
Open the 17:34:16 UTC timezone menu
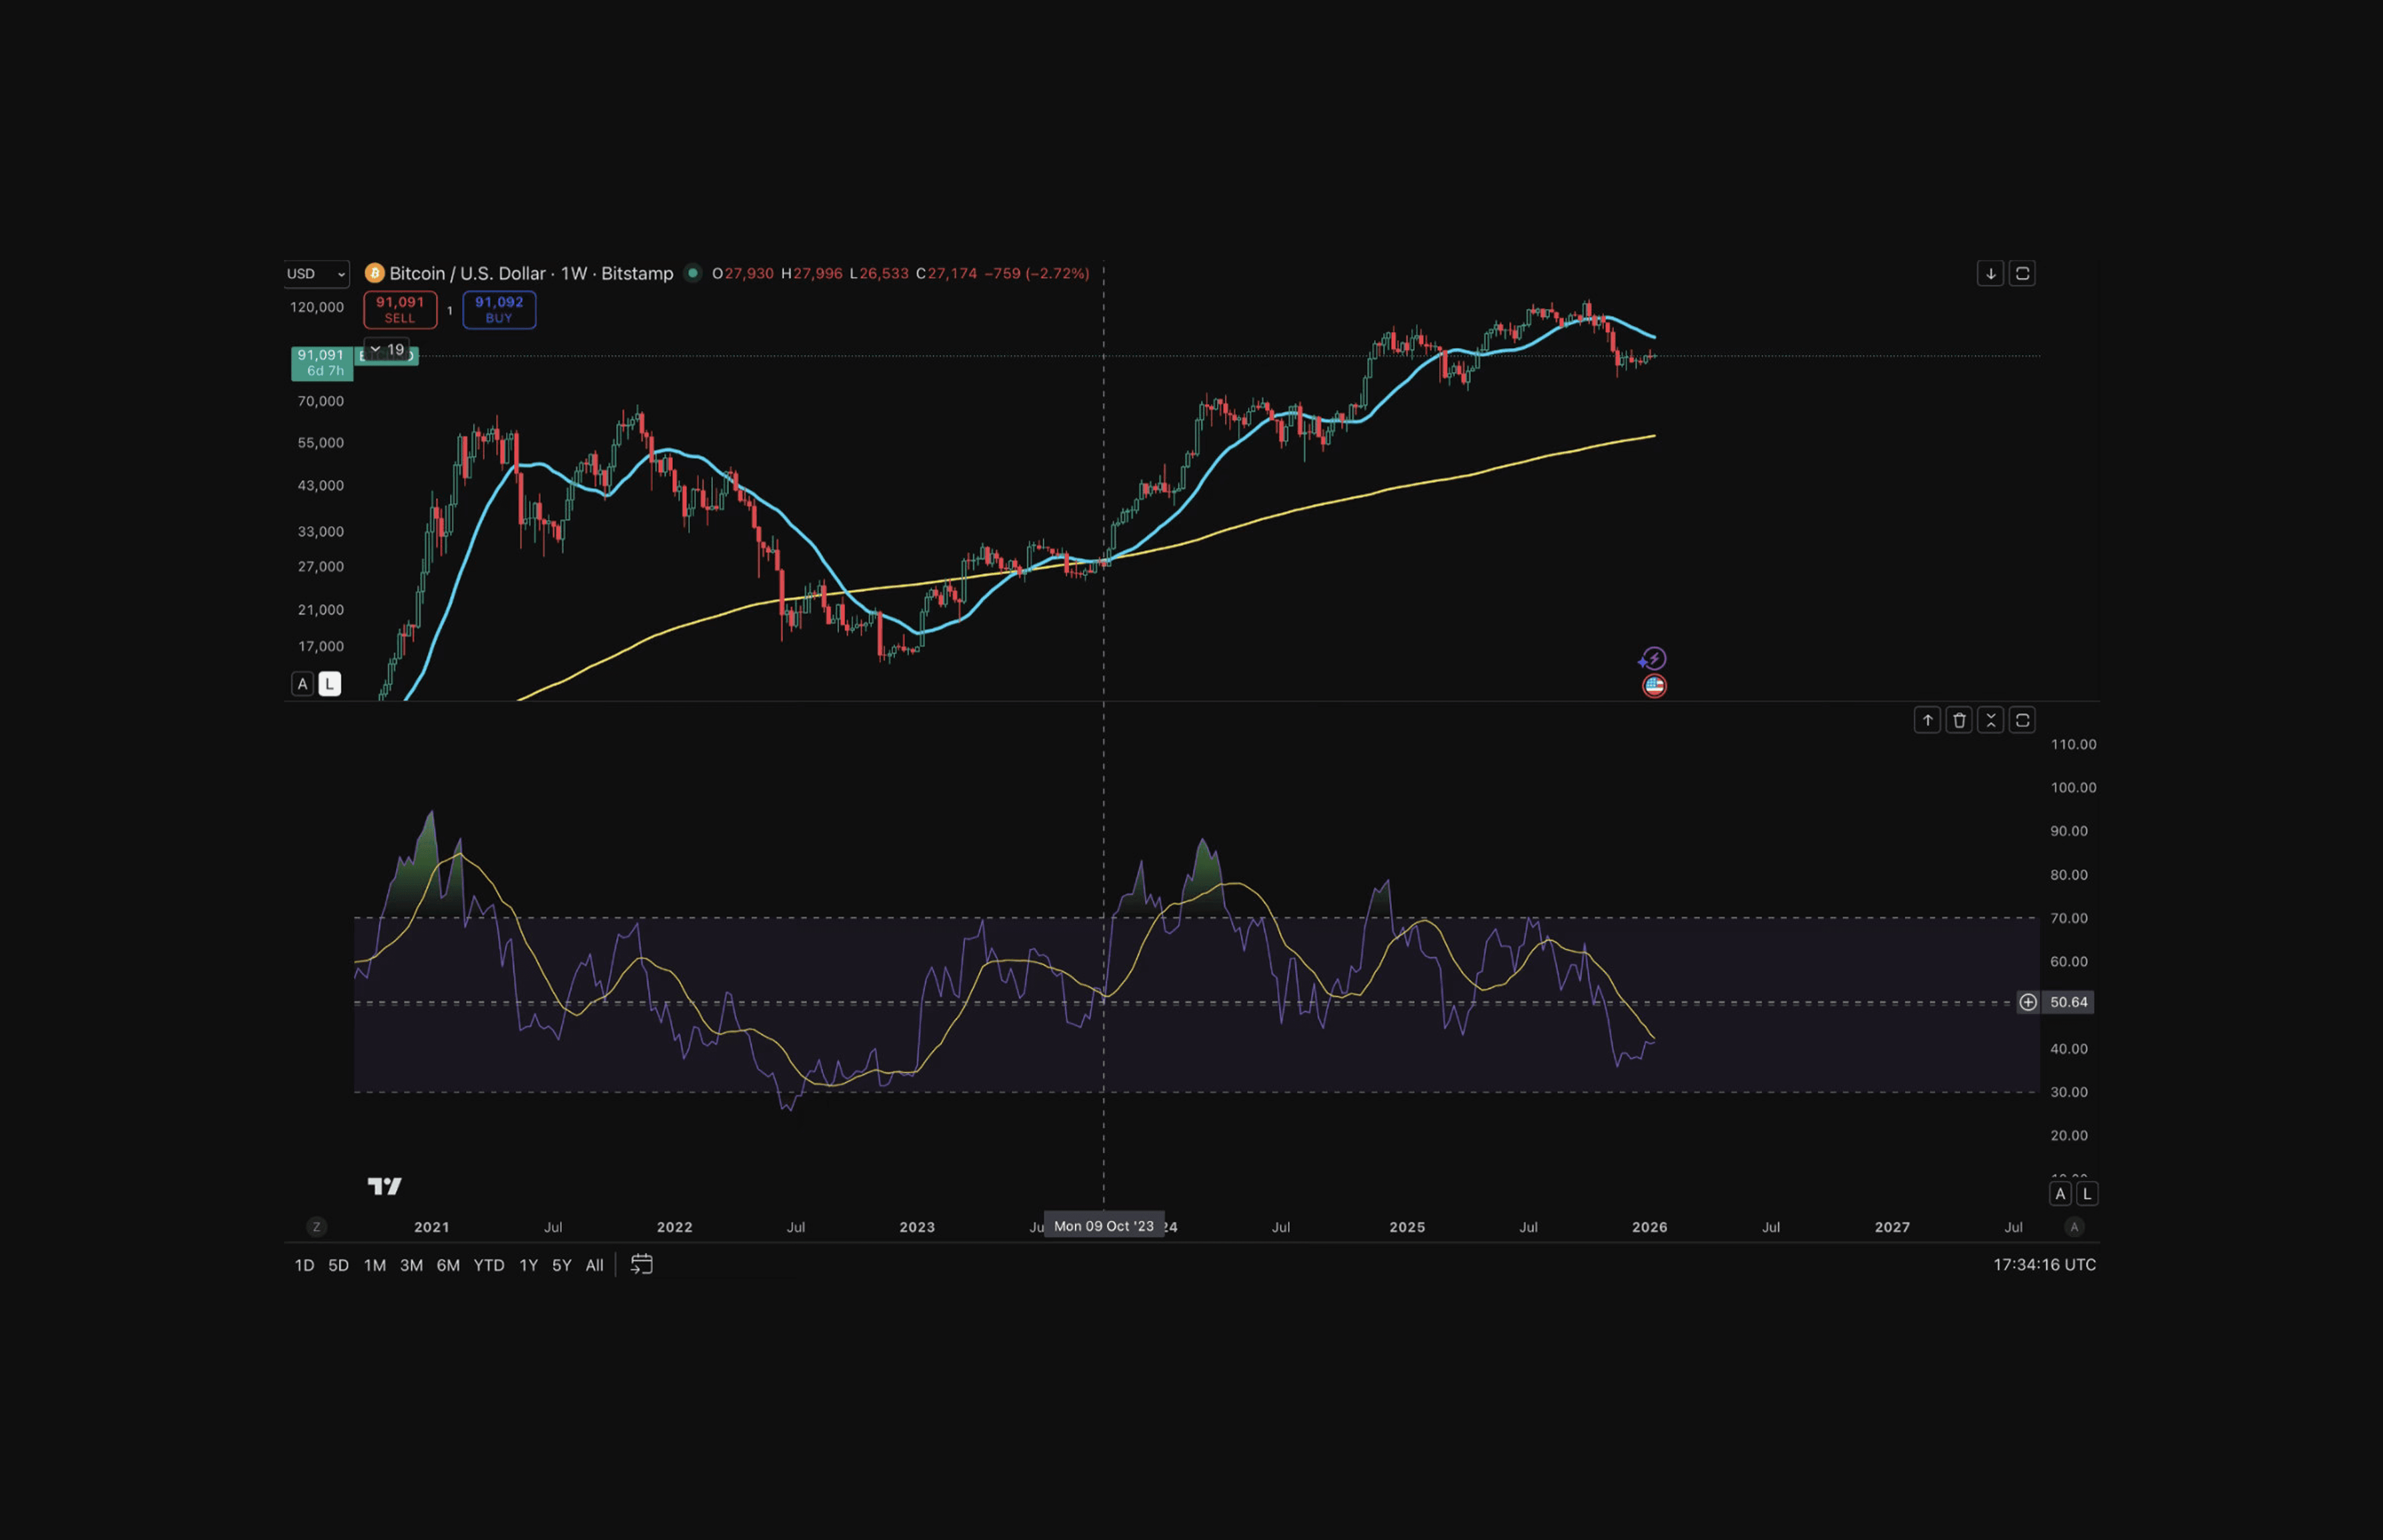2044,1265
